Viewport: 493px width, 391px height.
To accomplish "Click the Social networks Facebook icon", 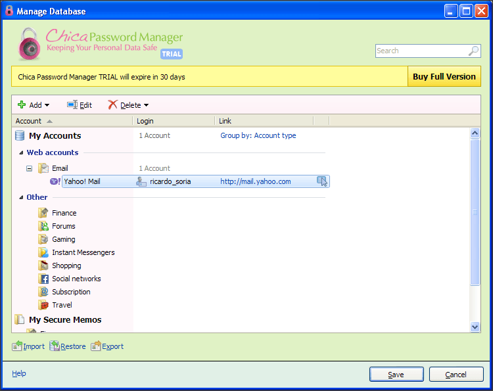I will 43,279.
